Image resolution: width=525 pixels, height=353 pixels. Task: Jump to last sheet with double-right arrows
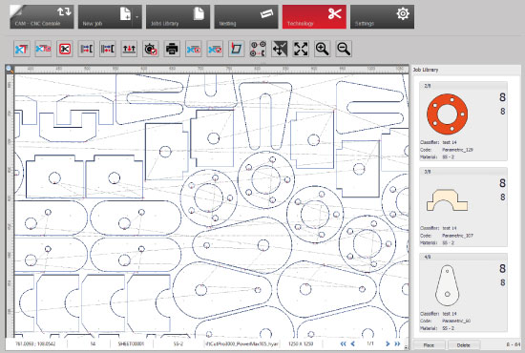click(397, 343)
